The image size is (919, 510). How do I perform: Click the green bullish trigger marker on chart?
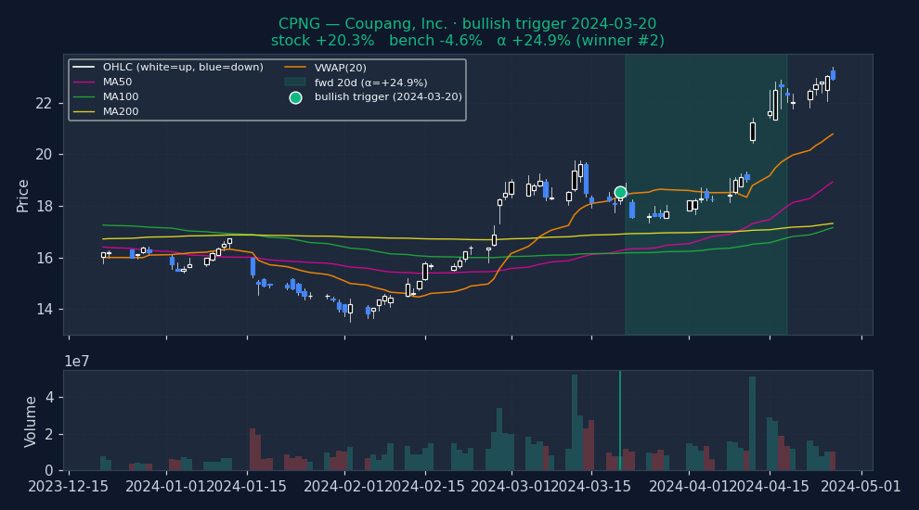[x=620, y=192]
